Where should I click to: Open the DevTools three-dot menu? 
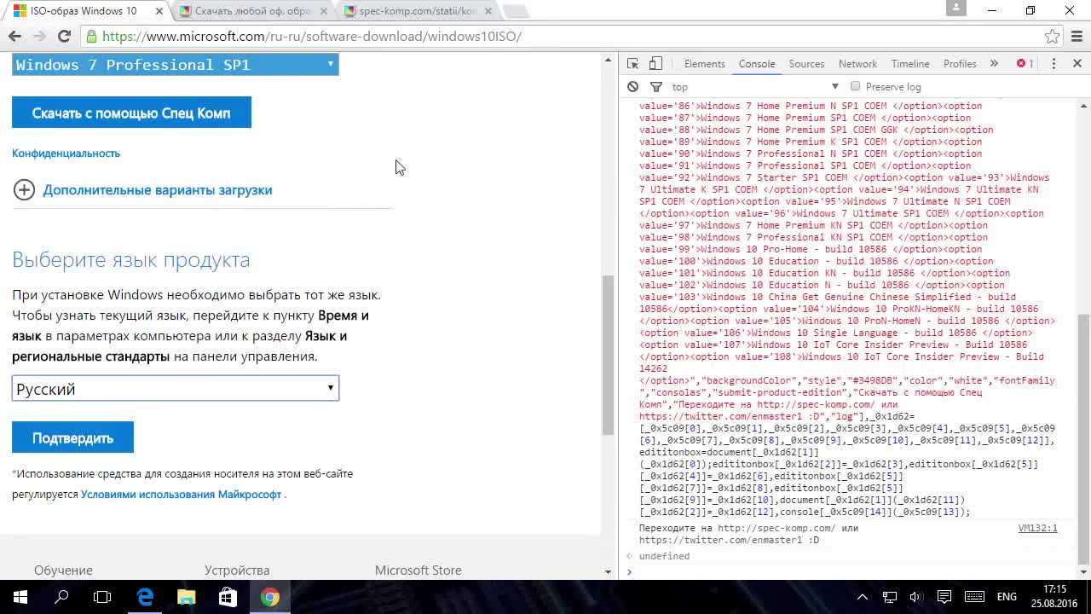coord(1053,64)
